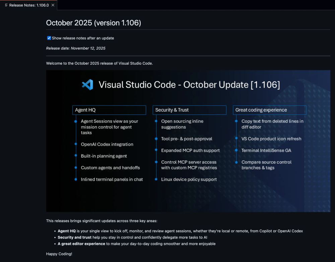Open the October Update banner image

point(188,141)
